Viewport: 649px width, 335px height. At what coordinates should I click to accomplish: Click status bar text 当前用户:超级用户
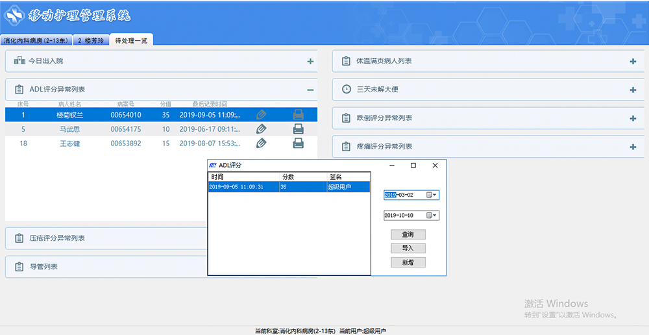pyautogui.click(x=363, y=331)
